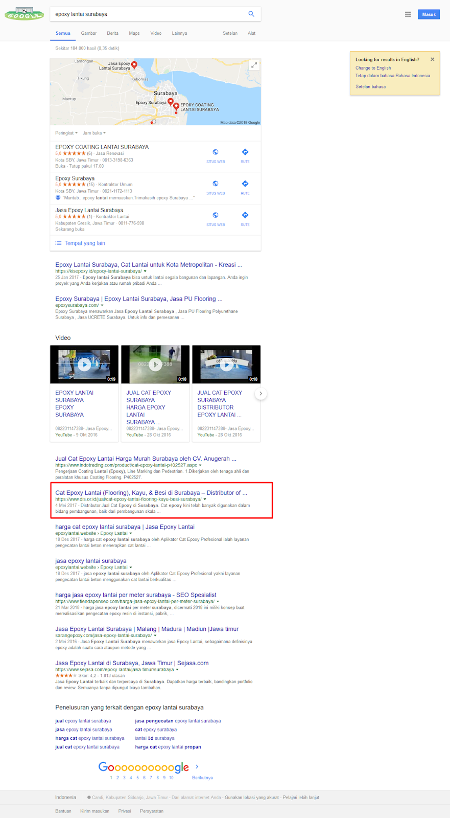Show next videos with carousel arrow

(260, 394)
